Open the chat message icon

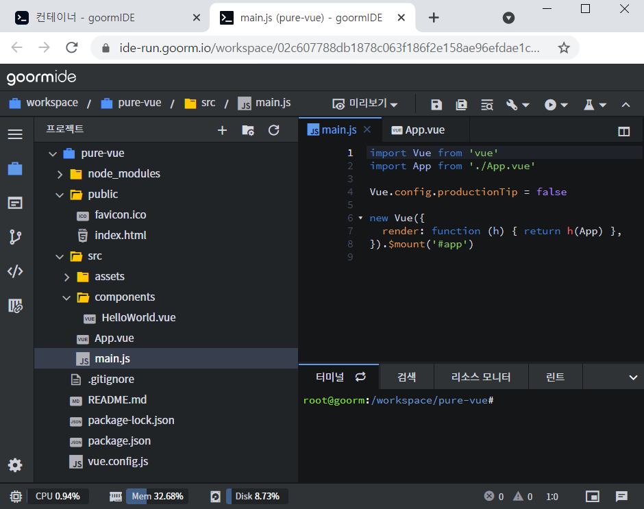point(621,496)
